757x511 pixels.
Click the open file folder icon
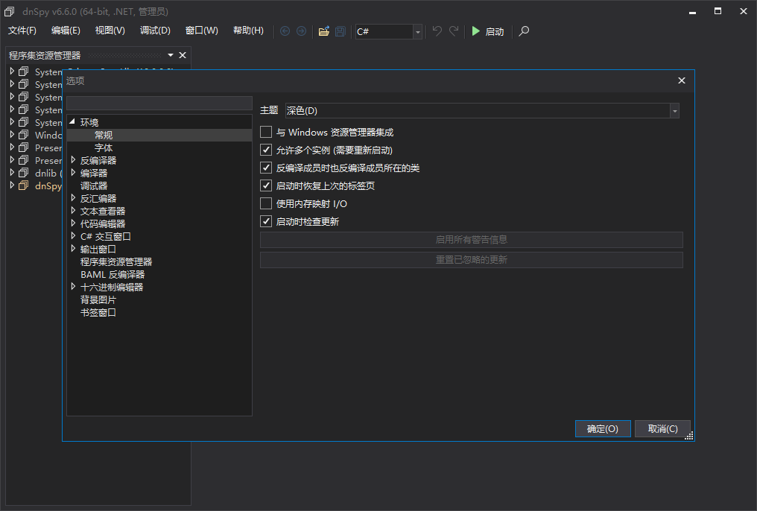[x=324, y=31]
